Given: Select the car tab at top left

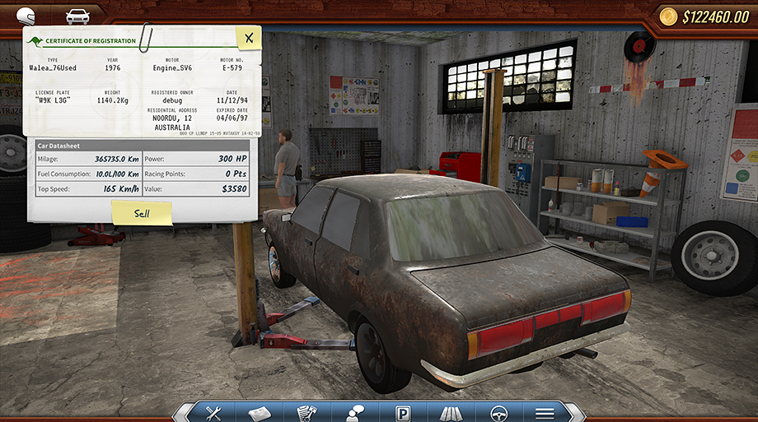Looking at the screenshot, I should tap(78, 16).
